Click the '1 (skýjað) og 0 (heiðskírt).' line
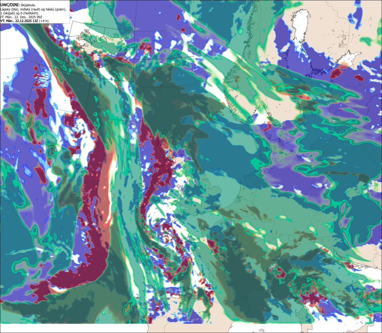The image size is (382, 333). pyautogui.click(x=20, y=13)
